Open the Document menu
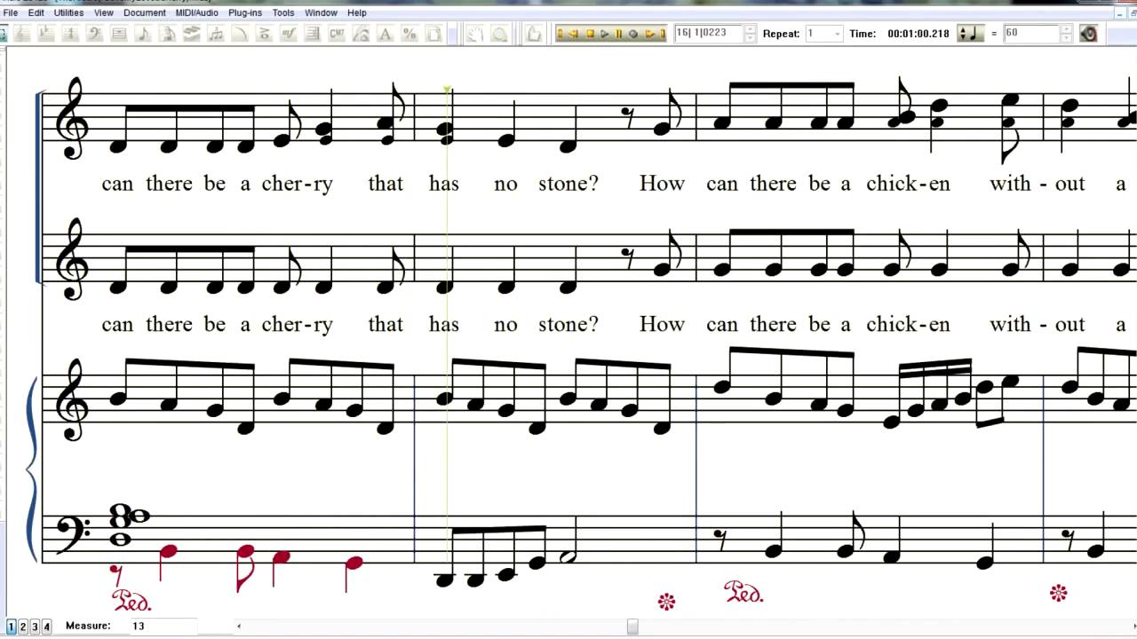 pos(145,12)
